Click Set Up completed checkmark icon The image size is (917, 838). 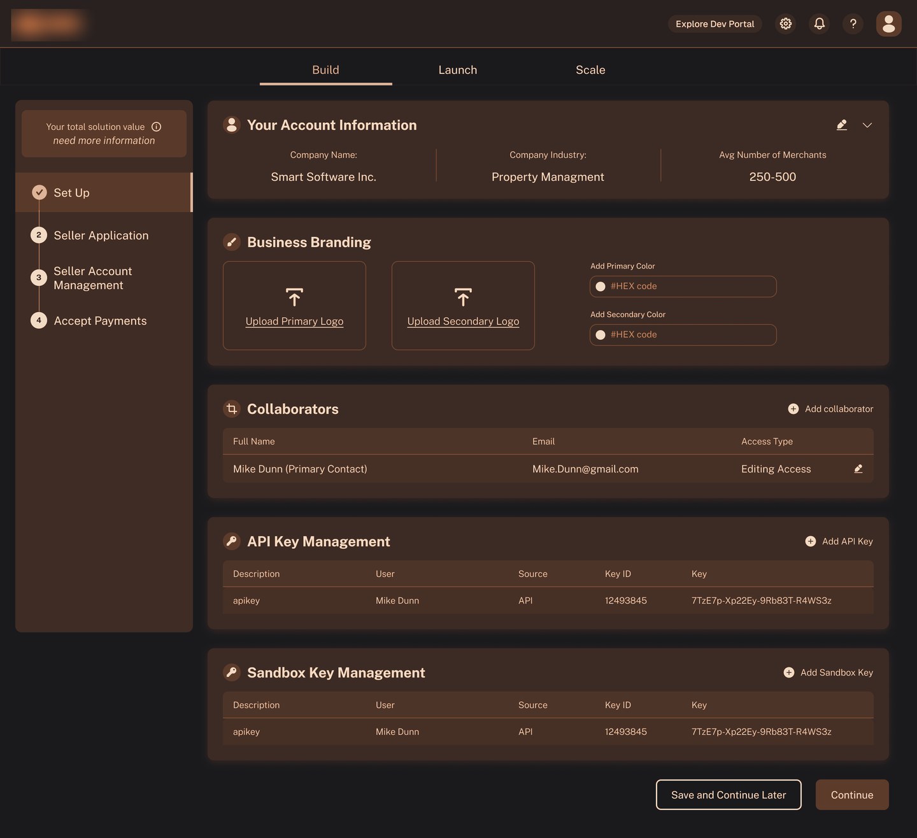tap(39, 192)
